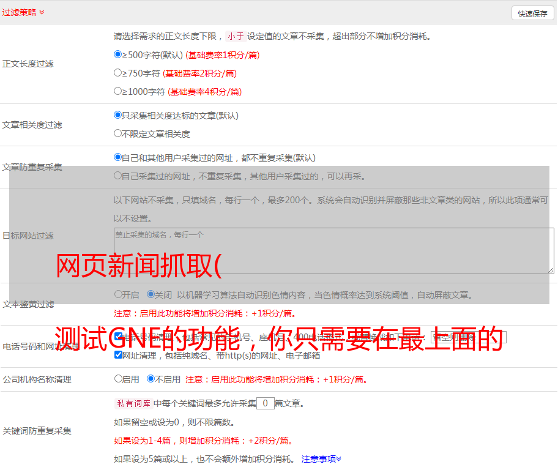The image size is (558, 470).
Task: Pick the ≥1000字符 length option
Action: pos(117,91)
